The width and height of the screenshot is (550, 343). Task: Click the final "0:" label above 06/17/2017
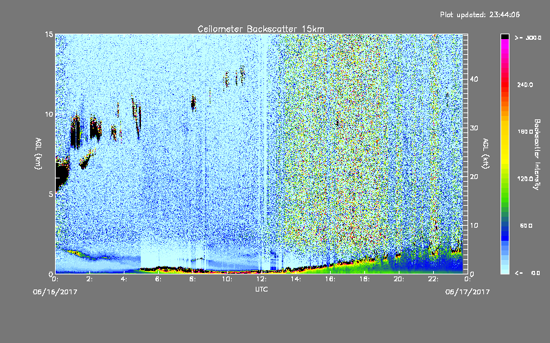coord(467,279)
